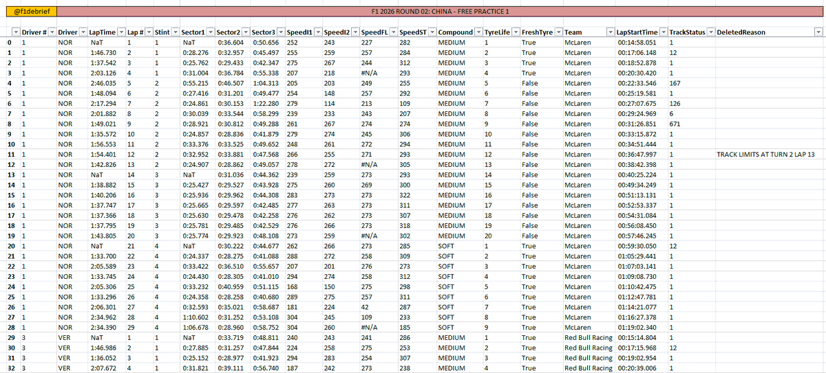
Task: Open the Sector1 column filter dropdown
Action: pyautogui.click(x=210, y=32)
